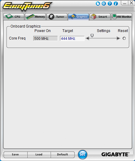Click the Save button

pyautogui.click(x=15, y=154)
